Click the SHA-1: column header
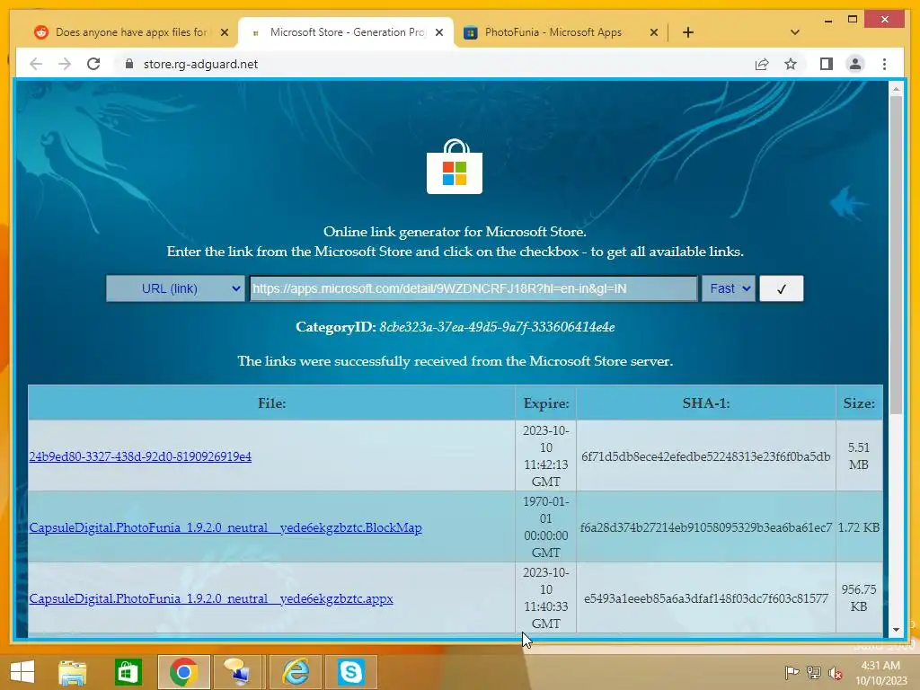The width and height of the screenshot is (920, 690). [706, 403]
